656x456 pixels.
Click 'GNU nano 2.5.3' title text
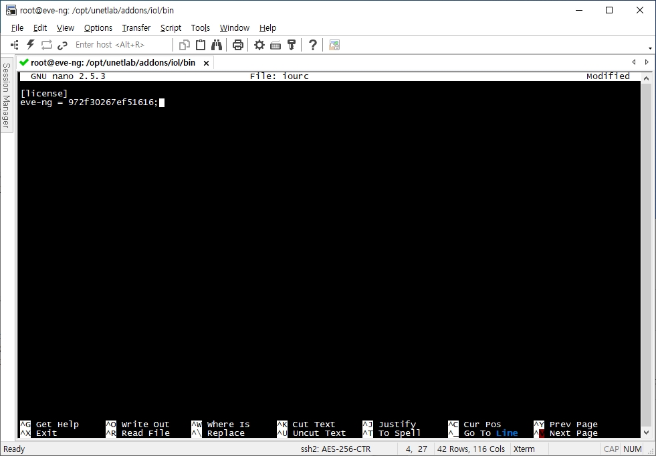click(x=68, y=76)
